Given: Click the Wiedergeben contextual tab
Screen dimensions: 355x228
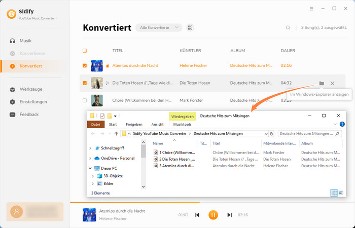Looking at the screenshot, I should pyautogui.click(x=183, y=117).
